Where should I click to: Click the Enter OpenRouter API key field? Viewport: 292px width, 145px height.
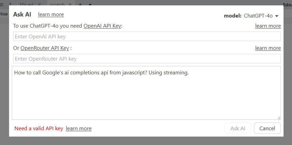147,59
